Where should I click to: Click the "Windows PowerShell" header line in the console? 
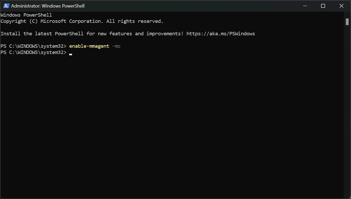pyautogui.click(x=26, y=15)
